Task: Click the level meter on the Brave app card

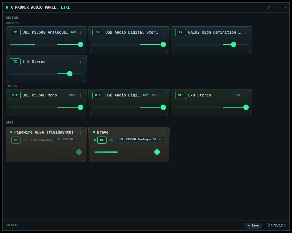Action: [115, 152]
